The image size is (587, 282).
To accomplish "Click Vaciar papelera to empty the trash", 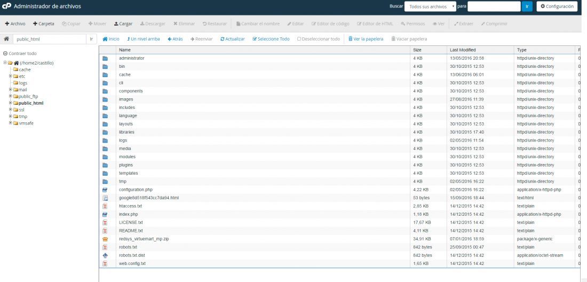I will (409, 39).
